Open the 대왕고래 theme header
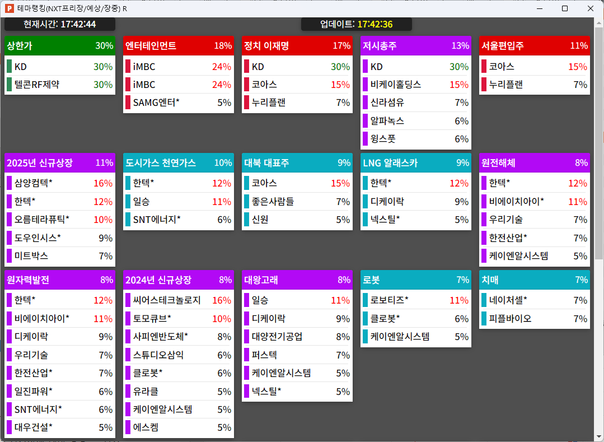The width and height of the screenshot is (604, 442). pos(297,280)
